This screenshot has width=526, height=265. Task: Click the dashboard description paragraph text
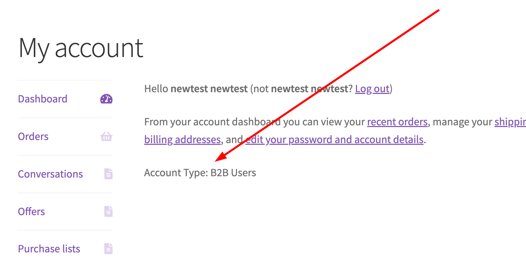pyautogui.click(x=335, y=131)
